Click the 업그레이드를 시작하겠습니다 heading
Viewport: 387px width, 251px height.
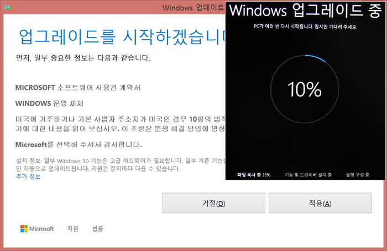click(x=122, y=37)
